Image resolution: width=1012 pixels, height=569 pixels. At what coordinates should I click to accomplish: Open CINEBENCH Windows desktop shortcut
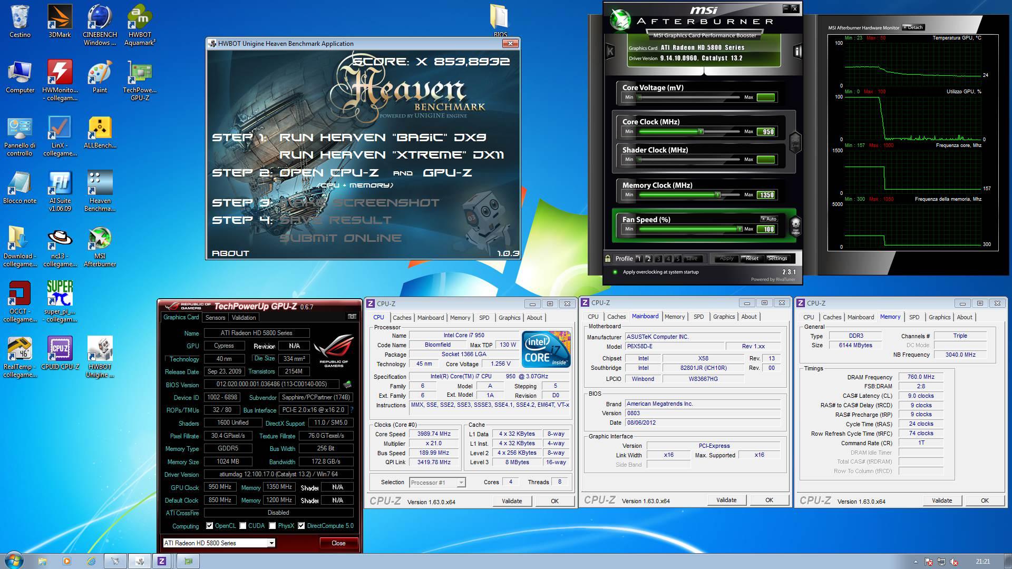[x=100, y=25]
